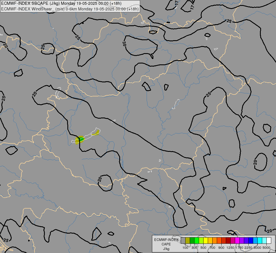Screen dimensions: 276x253
Task: Click the legend label 900
Action: (221, 248)
